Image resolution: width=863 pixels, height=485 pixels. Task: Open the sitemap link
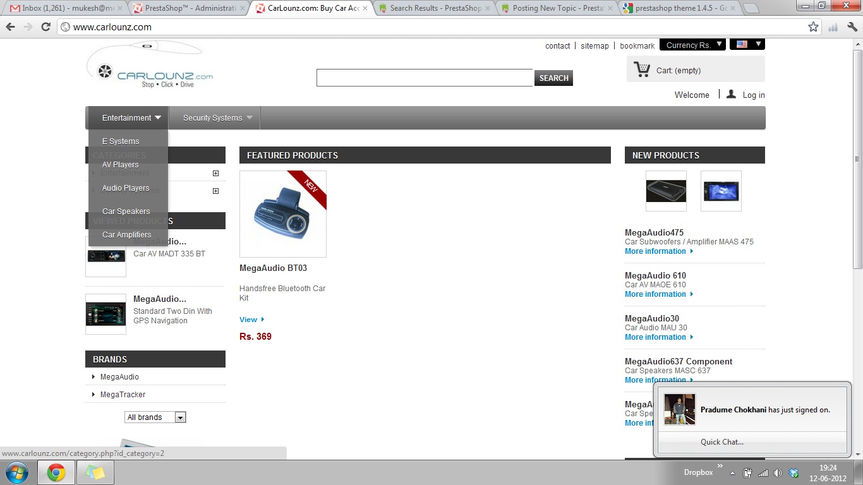[x=594, y=46]
